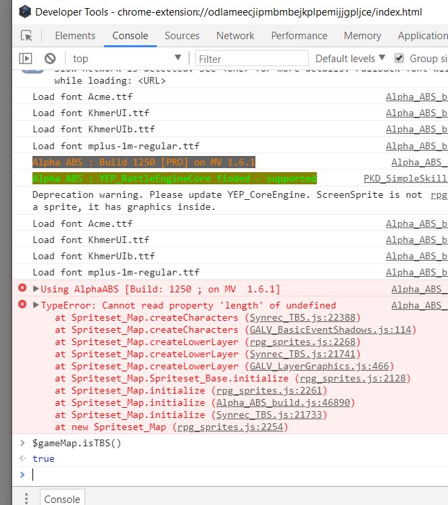The width and height of the screenshot is (448, 505).
Task: Collapse the TypeError stack trace triangle
Action: (36, 305)
